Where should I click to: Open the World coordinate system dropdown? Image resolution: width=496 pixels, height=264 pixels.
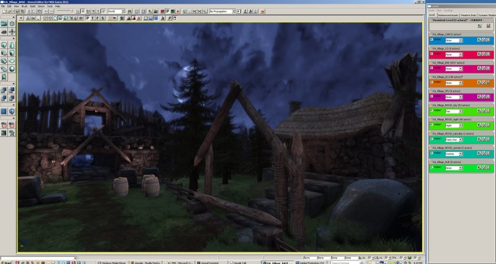116,11
